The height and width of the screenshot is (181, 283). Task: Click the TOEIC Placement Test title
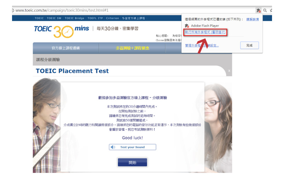[x=72, y=71]
